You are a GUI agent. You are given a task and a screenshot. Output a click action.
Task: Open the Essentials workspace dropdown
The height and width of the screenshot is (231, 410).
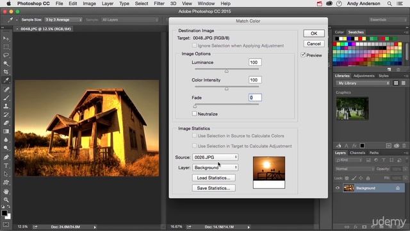coord(388,20)
